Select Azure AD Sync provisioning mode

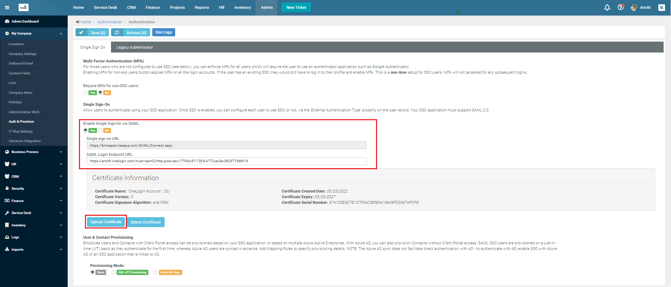156,272
